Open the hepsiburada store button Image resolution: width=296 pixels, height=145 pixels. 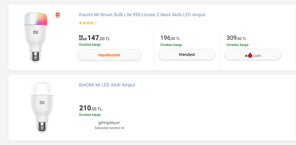(109, 55)
